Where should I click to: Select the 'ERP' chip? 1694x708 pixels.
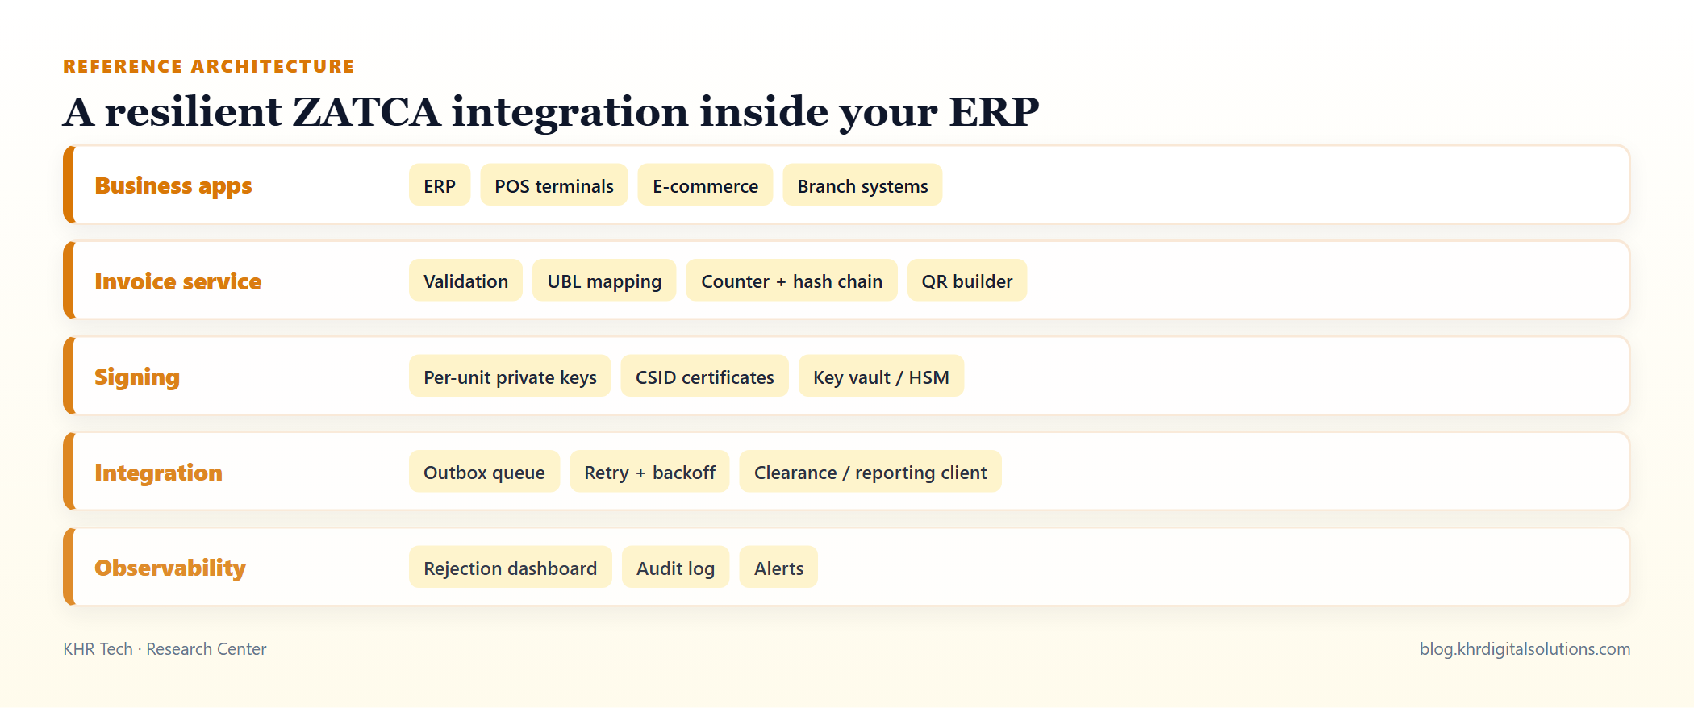(x=440, y=185)
